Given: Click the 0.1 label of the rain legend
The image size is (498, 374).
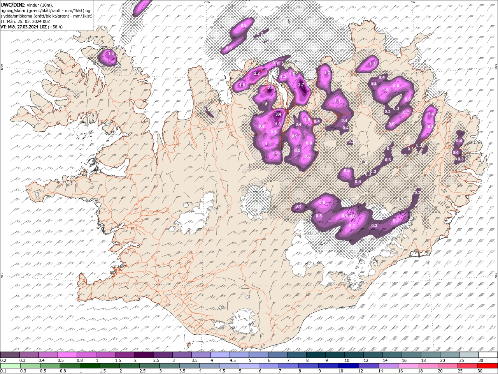Looking at the screenshot, I should pos(3,371).
